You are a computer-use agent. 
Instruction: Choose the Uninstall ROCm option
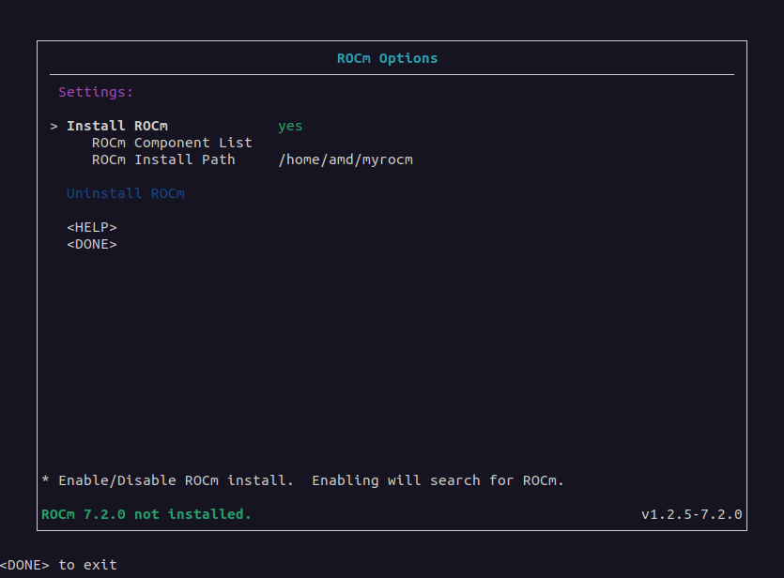click(x=125, y=193)
